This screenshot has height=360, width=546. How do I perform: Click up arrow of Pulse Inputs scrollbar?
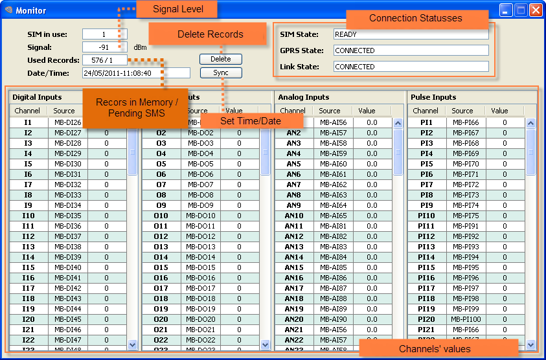point(530,123)
